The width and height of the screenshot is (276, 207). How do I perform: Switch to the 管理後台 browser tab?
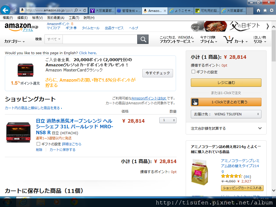(x=129, y=11)
